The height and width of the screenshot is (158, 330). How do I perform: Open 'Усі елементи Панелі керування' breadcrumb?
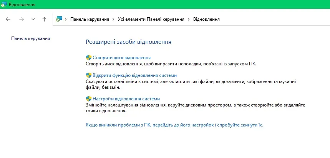coord(151,19)
